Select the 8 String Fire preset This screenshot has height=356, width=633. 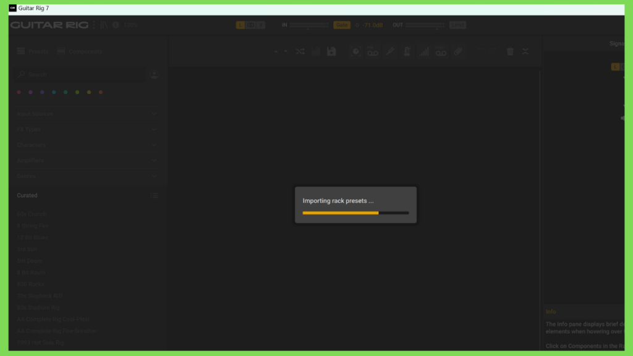point(33,226)
